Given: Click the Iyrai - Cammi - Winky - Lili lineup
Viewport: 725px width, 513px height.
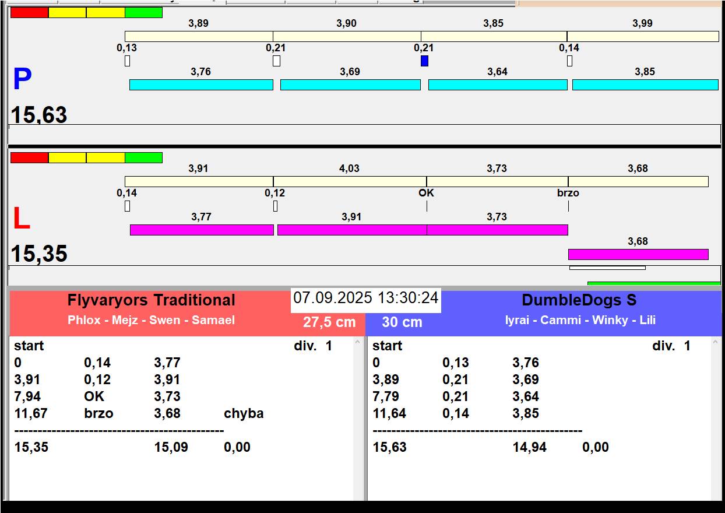Looking at the screenshot, I should point(580,319).
